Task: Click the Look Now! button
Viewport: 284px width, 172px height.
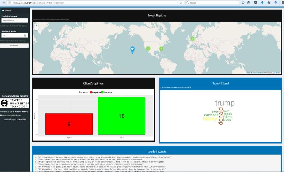Action: click(14, 46)
